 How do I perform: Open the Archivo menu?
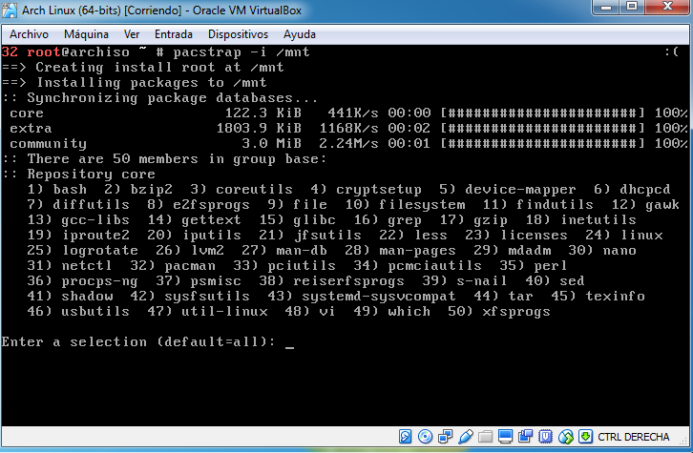pyautogui.click(x=29, y=34)
